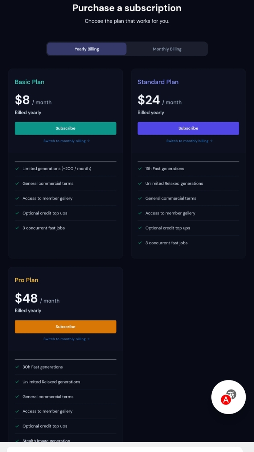Click Pro plan's Access to member gallery

[x=48, y=411]
